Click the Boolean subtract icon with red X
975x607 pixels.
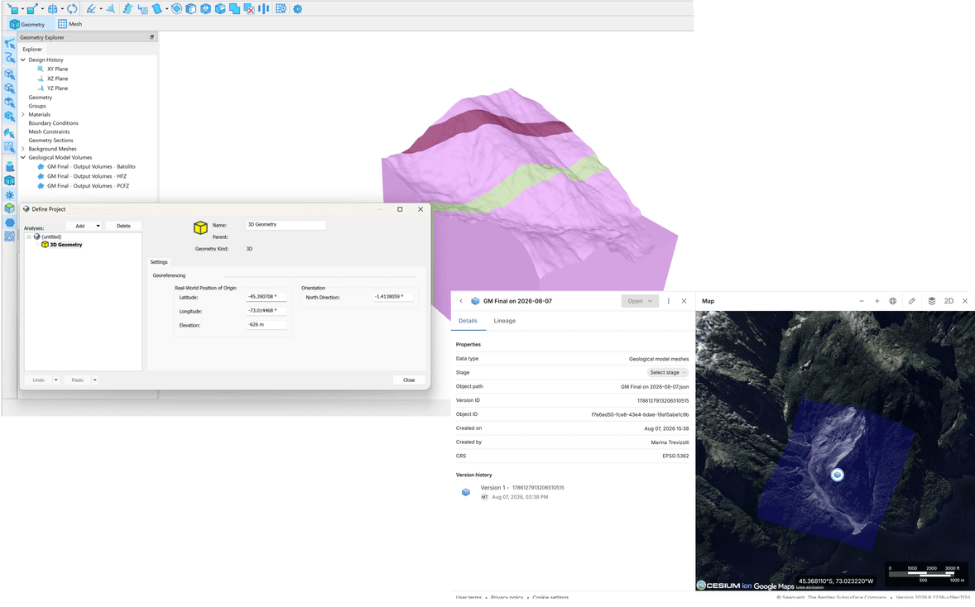click(x=249, y=9)
